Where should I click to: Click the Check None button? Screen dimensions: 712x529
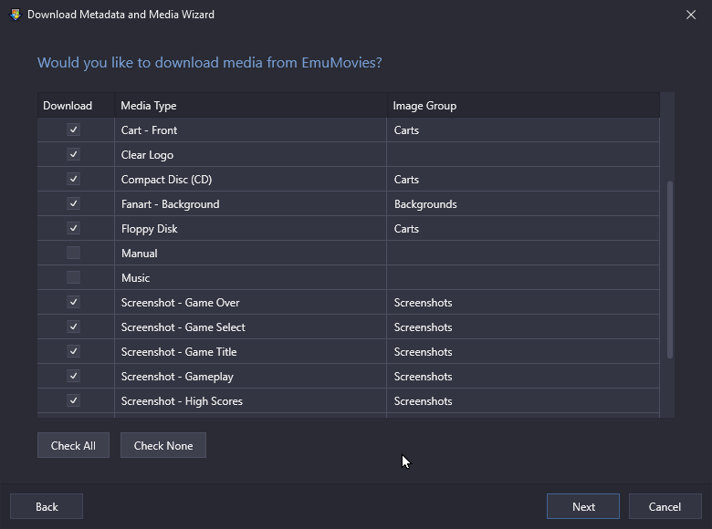(163, 445)
